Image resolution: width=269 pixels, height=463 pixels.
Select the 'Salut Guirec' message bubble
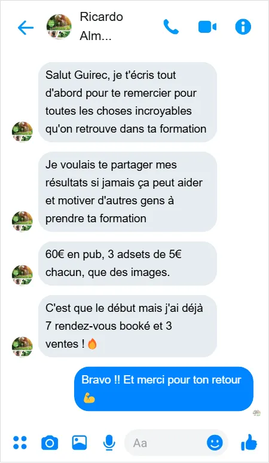tap(127, 102)
